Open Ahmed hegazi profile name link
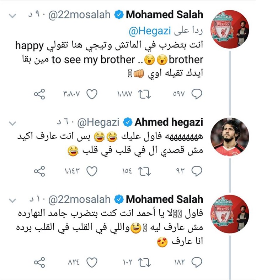 [x=169, y=122]
